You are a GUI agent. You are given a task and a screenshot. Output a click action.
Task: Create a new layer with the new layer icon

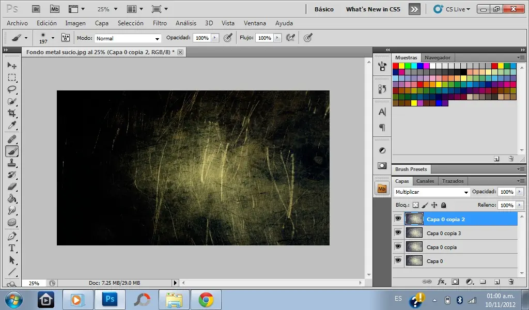click(497, 282)
